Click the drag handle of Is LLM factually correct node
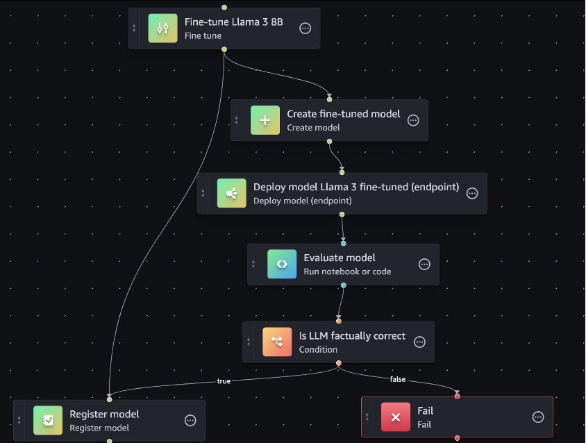This screenshot has width=586, height=443. coord(249,342)
